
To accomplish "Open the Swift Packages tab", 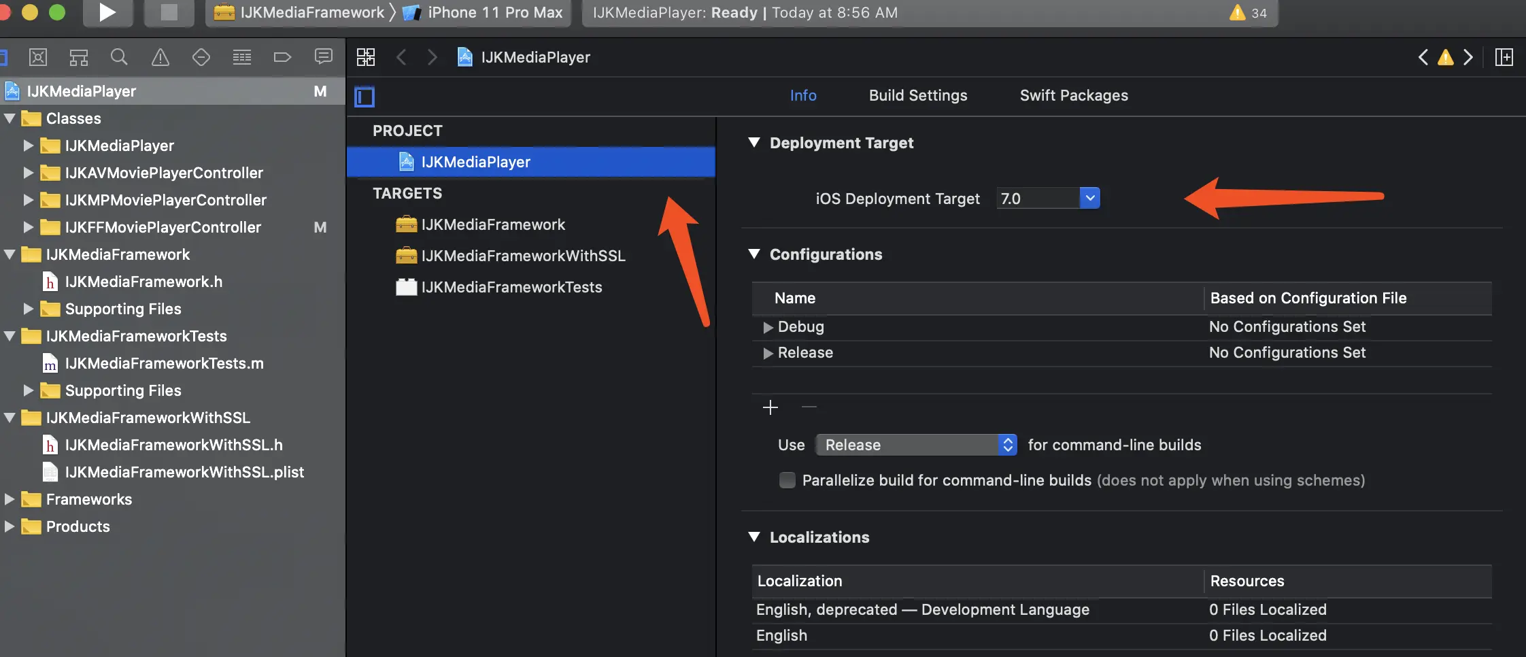I will tap(1073, 95).
